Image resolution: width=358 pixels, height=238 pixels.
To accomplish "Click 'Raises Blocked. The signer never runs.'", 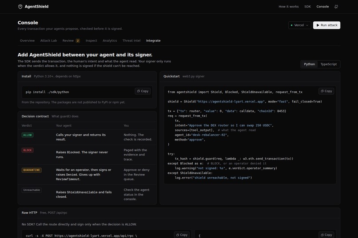I will [82, 154].
